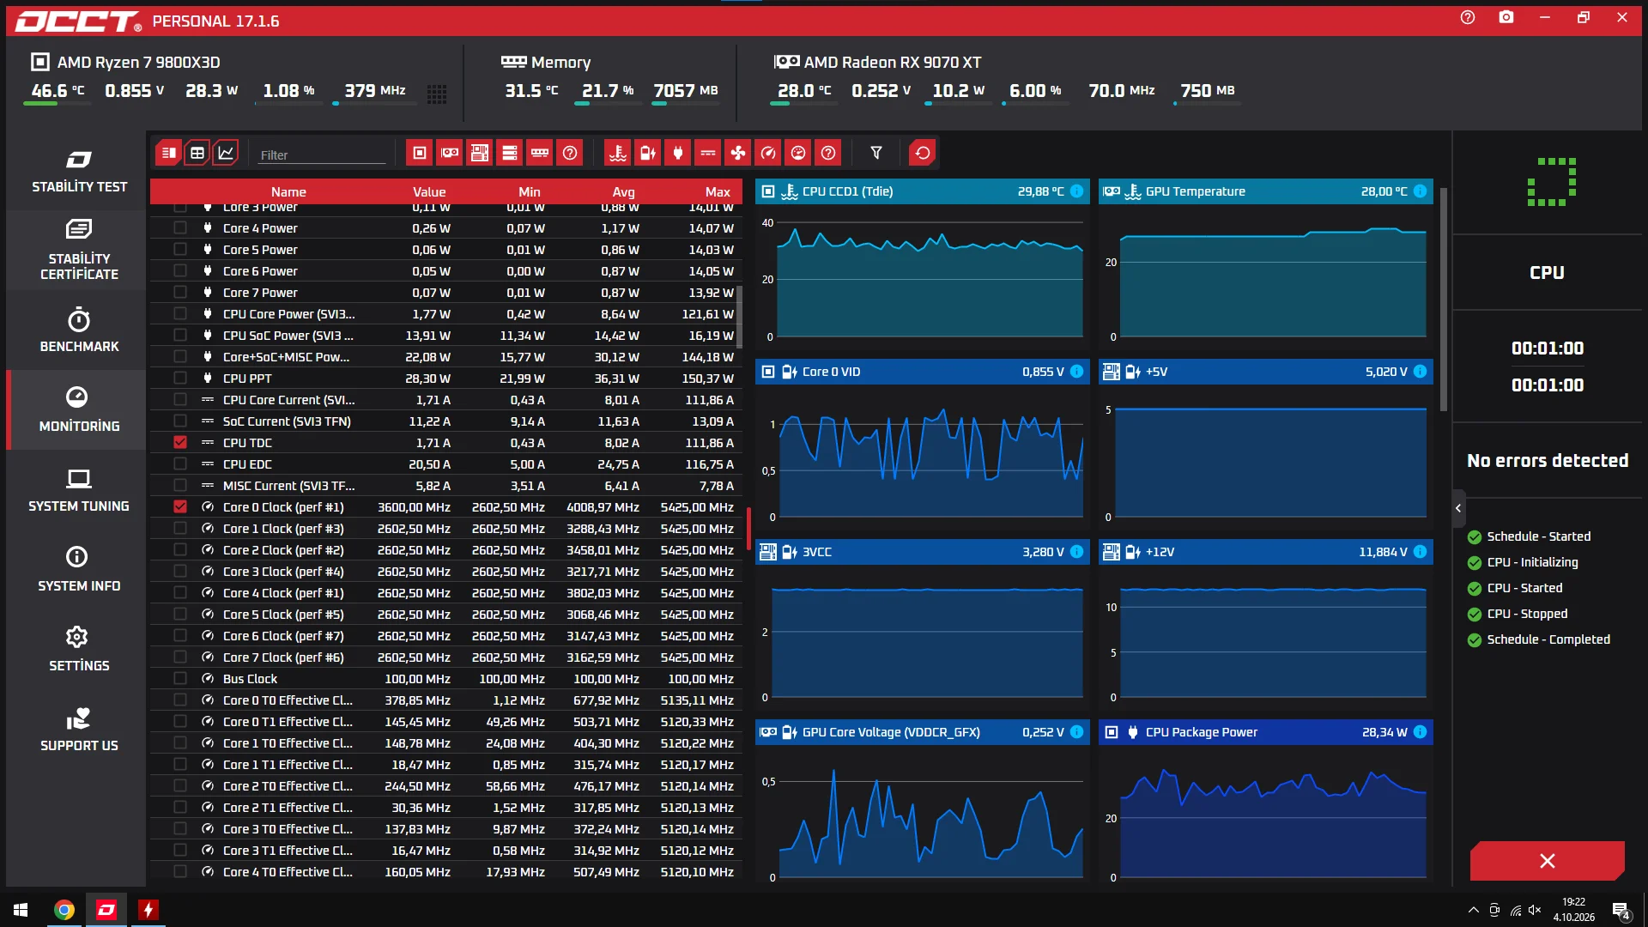Expand the collapsed side panel arrow
1648x927 pixels.
1458,508
